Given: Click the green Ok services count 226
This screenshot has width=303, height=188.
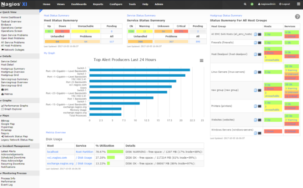Looking at the screenshot, I should (131, 32).
